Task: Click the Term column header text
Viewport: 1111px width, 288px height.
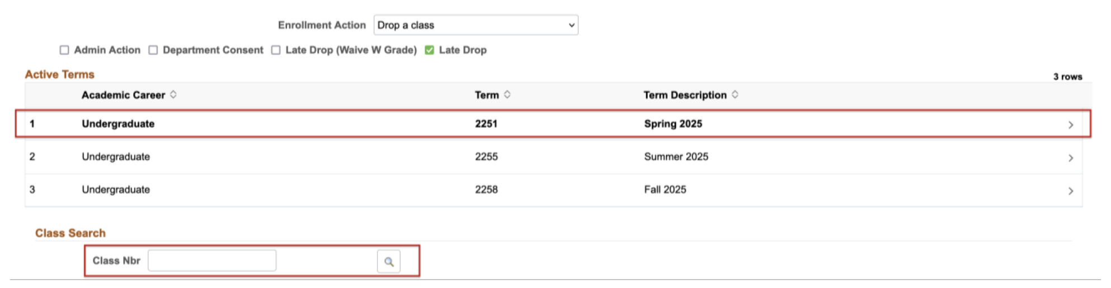Action: tap(487, 95)
